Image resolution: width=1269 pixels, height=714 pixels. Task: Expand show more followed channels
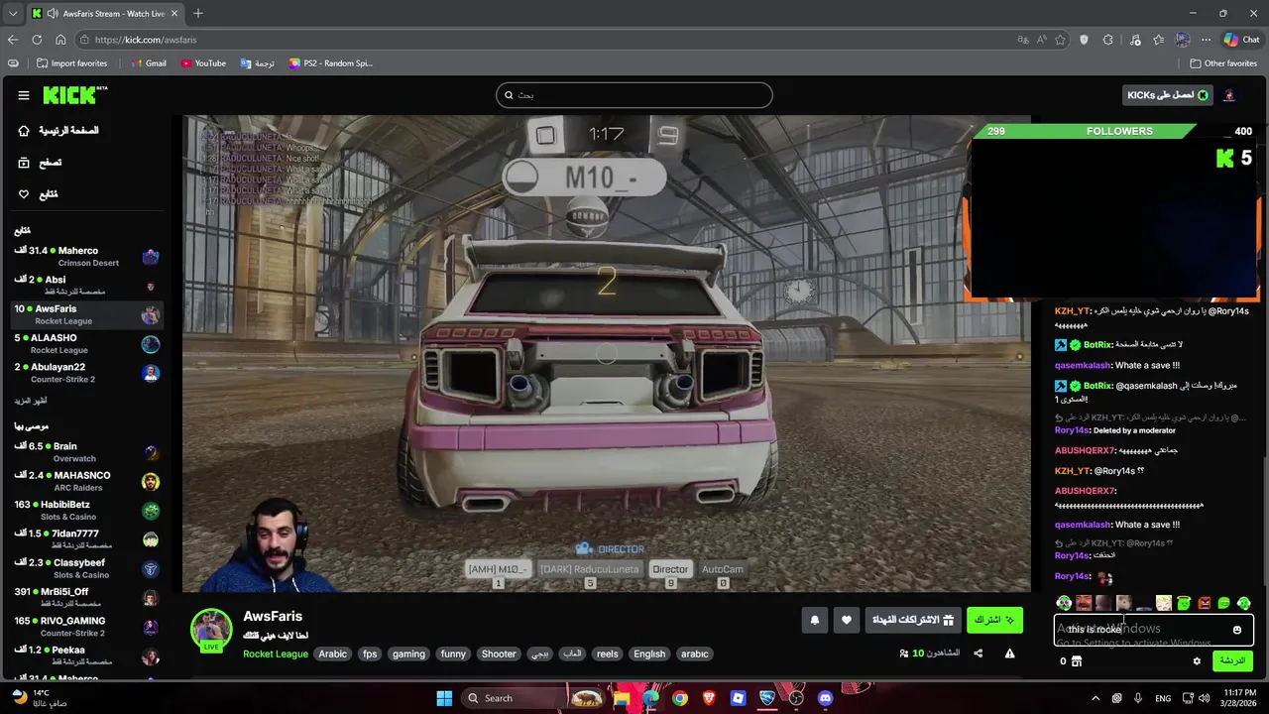click(31, 401)
